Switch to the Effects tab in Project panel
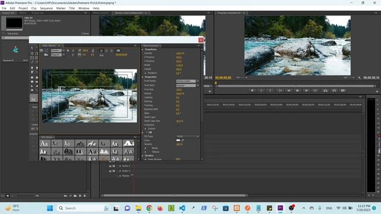This screenshot has height=214, width=381. coord(23,13)
